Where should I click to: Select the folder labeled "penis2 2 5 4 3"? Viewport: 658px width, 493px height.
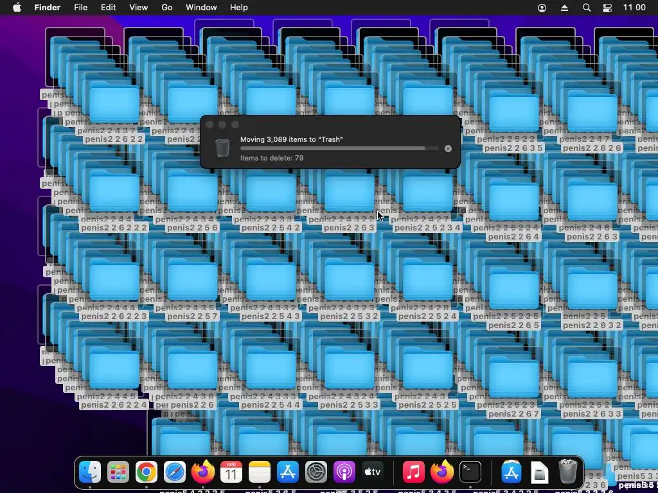(x=271, y=282)
